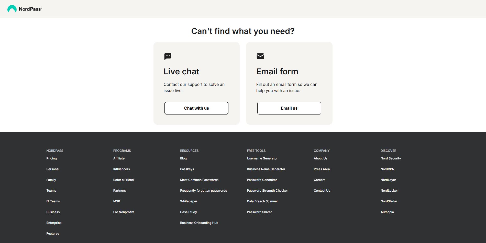
Task: Go to the Business footer link
Action: click(53, 212)
